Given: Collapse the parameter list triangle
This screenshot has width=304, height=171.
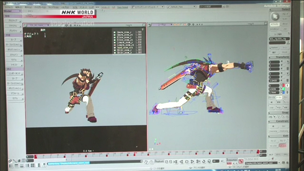Looking at the screenshot, I should point(142,29).
